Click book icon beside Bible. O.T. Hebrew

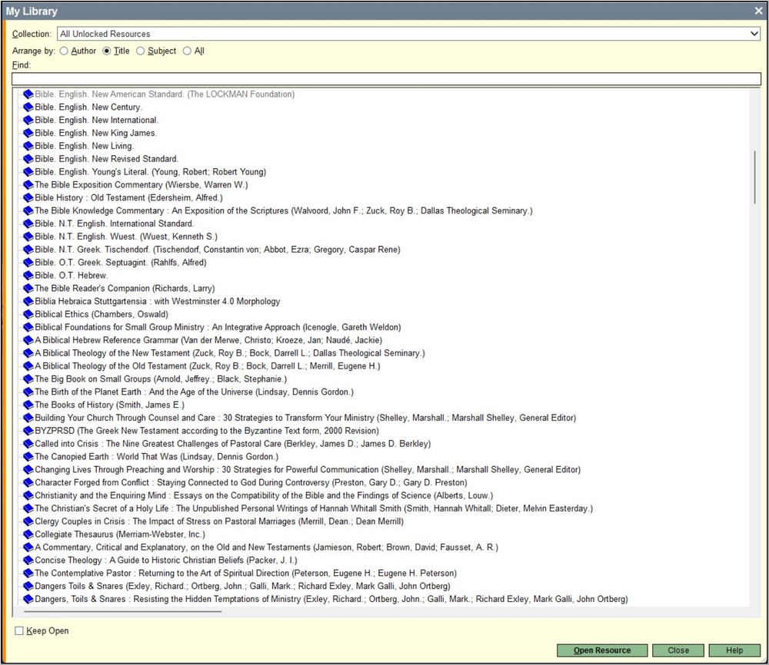pos(28,275)
